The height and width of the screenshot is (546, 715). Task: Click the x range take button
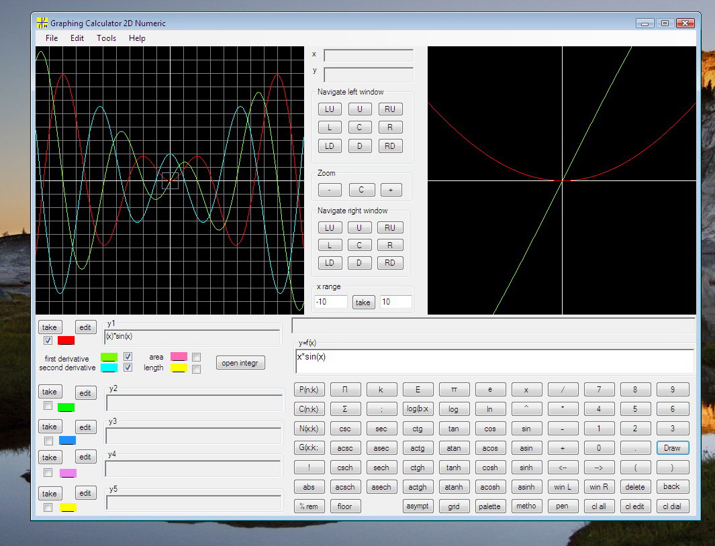point(363,302)
